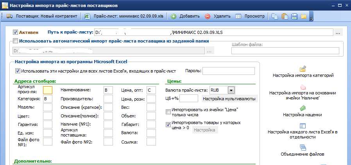The width and height of the screenshot is (351, 165).
Task: Toggle use settings for all Excel sheets
Action: pos(18,71)
